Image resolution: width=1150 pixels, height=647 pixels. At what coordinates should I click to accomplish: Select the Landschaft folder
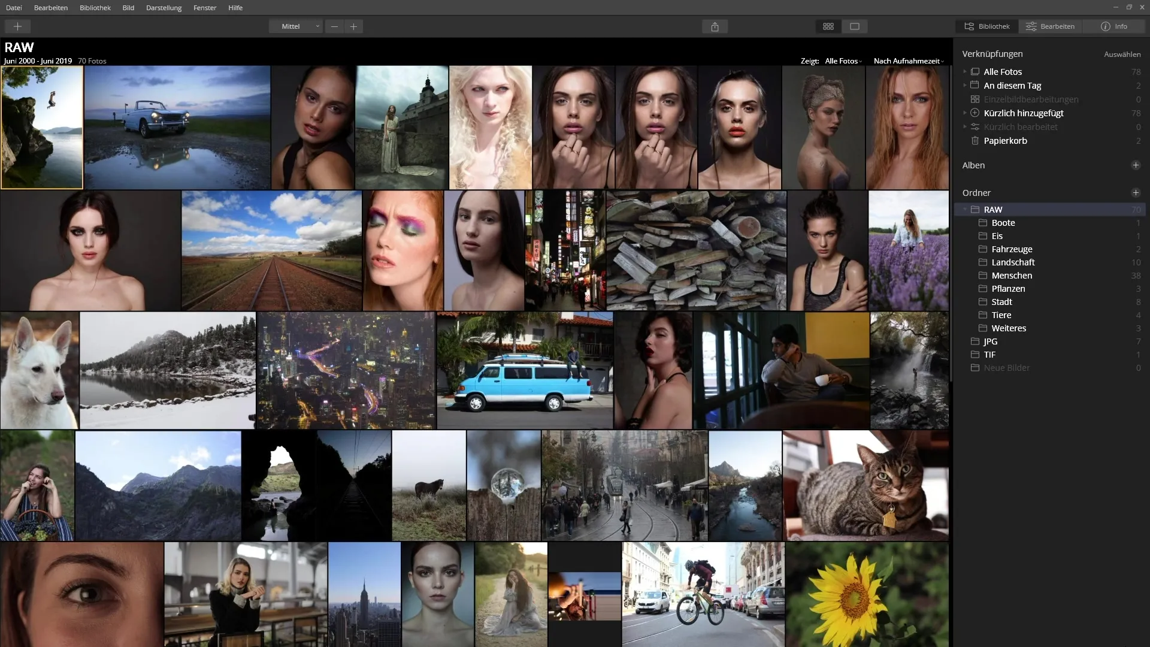(1013, 262)
